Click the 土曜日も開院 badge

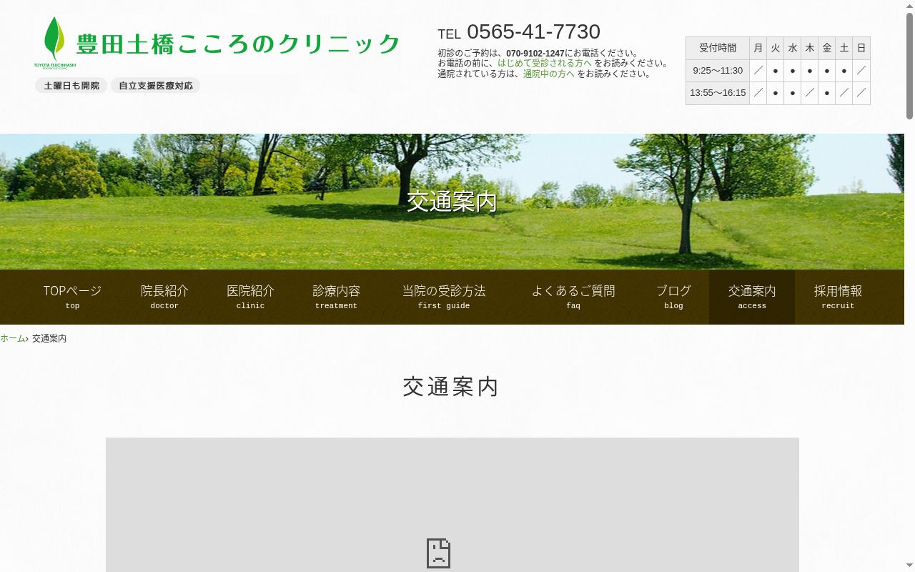[x=71, y=86]
